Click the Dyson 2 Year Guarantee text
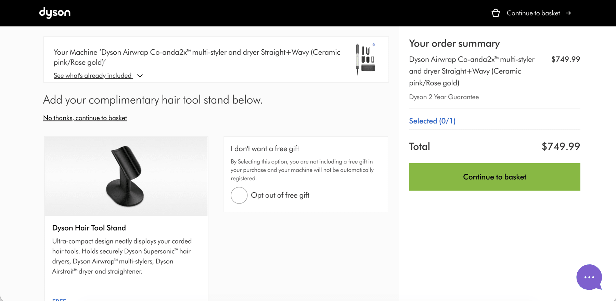Image resolution: width=616 pixels, height=301 pixels. 444,97
